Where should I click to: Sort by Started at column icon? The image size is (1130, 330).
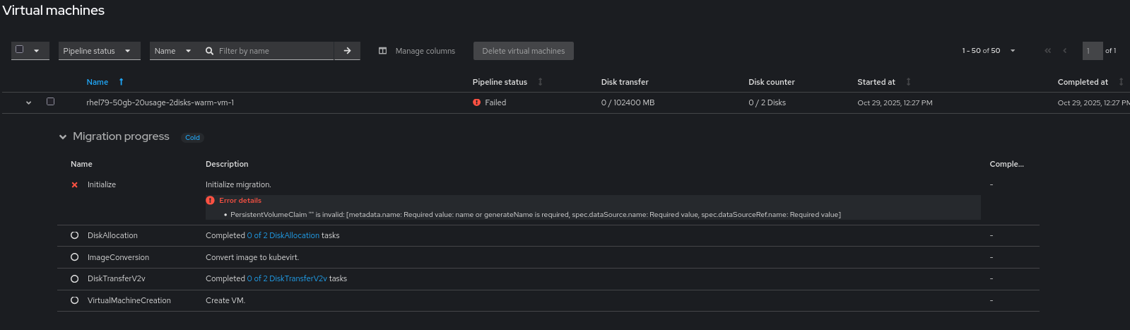point(908,82)
